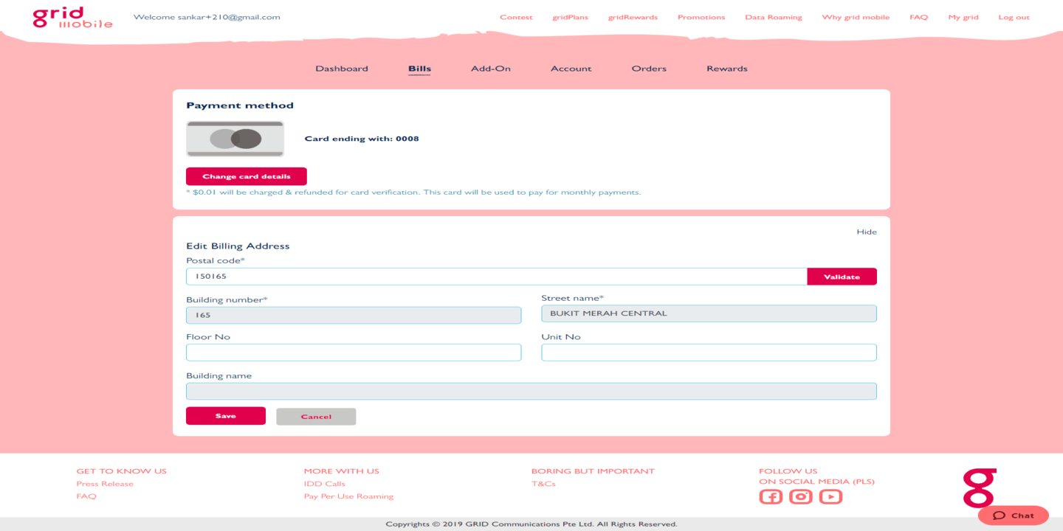This screenshot has width=1063, height=531.
Task: Click the 'BORING BUT IMPORTANT' heading
Action: point(593,471)
